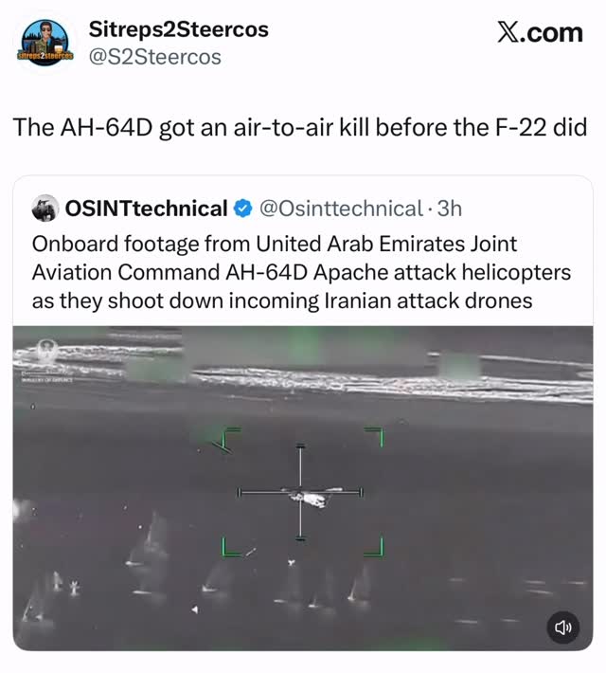The image size is (606, 673).
Task: Click the aircraft centered in the crosshair
Action: tap(311, 496)
